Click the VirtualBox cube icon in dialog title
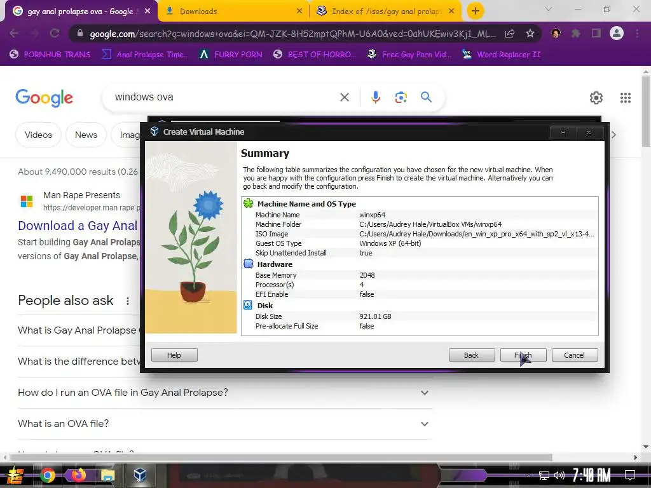The image size is (651, 488). click(x=154, y=132)
